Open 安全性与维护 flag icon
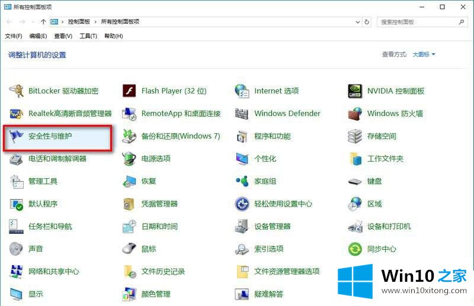474x306 pixels. [17, 136]
